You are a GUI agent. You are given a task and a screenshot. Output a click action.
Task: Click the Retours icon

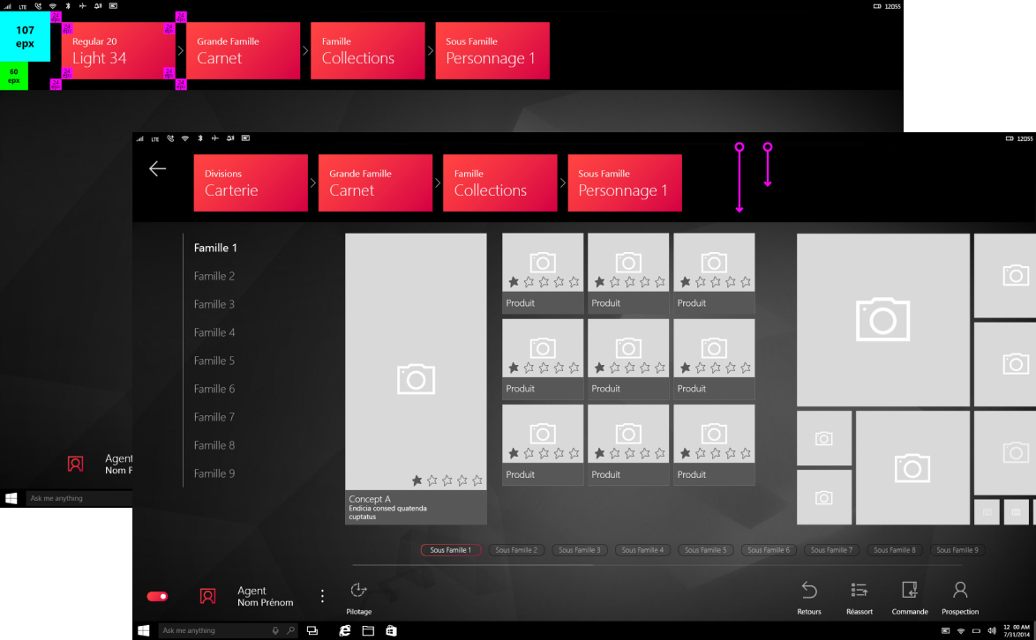[808, 591]
